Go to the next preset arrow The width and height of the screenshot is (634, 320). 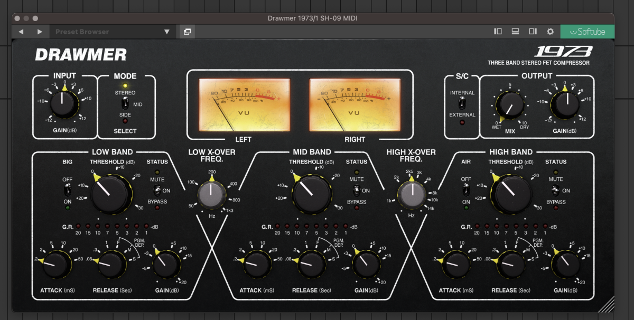tap(40, 32)
